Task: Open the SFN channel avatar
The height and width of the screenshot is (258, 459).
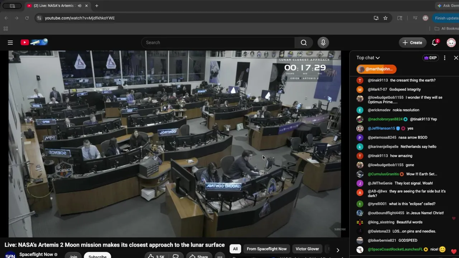Action: tap(10, 255)
